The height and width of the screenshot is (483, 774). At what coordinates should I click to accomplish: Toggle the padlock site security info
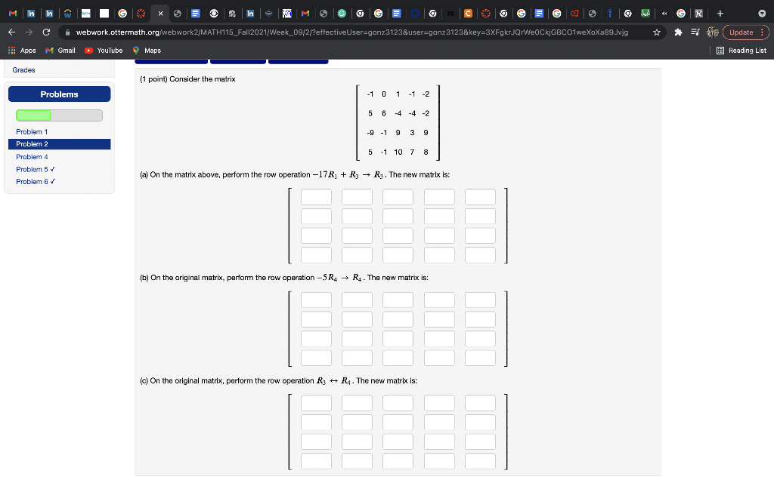[68, 32]
